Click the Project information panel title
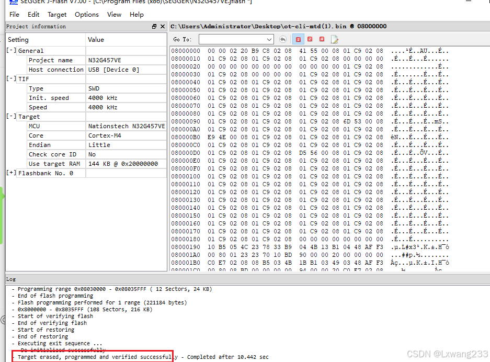This screenshot has width=490, height=362. (x=36, y=27)
